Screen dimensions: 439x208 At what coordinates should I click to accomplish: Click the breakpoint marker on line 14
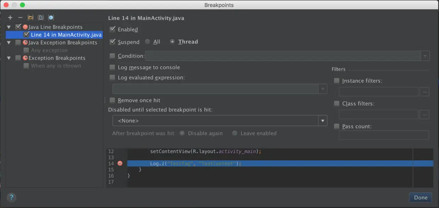coord(120,164)
